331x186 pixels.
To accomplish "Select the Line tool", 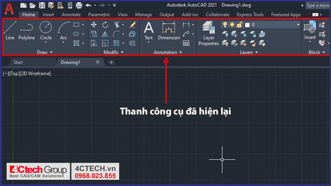I will click(x=10, y=30).
